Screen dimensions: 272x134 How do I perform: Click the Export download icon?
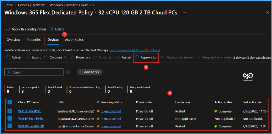point(28,57)
